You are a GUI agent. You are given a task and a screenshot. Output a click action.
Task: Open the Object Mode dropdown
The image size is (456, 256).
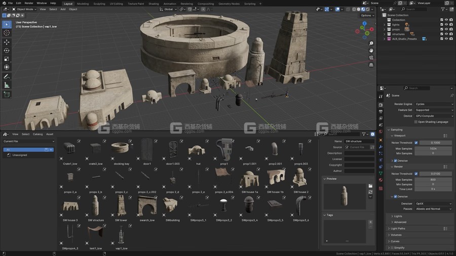click(x=25, y=9)
